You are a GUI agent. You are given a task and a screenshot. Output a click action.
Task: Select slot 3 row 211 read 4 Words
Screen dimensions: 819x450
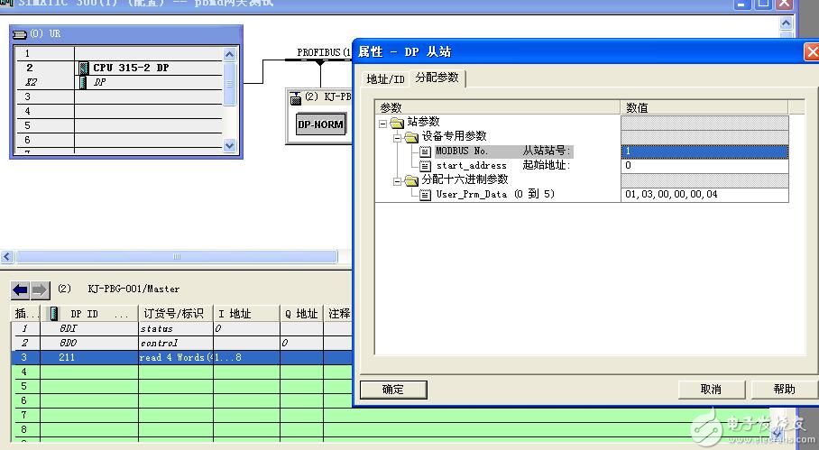coord(182,358)
